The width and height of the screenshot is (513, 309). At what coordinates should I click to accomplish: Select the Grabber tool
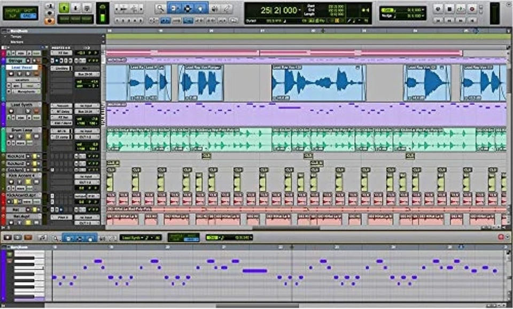pyautogui.click(x=200, y=8)
